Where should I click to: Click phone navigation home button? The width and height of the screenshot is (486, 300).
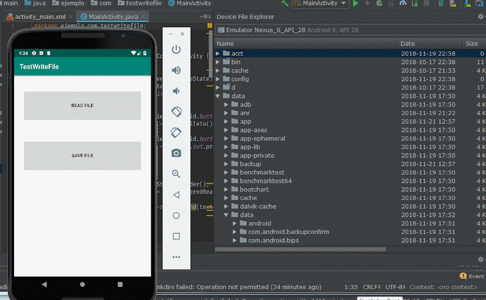click(82, 284)
